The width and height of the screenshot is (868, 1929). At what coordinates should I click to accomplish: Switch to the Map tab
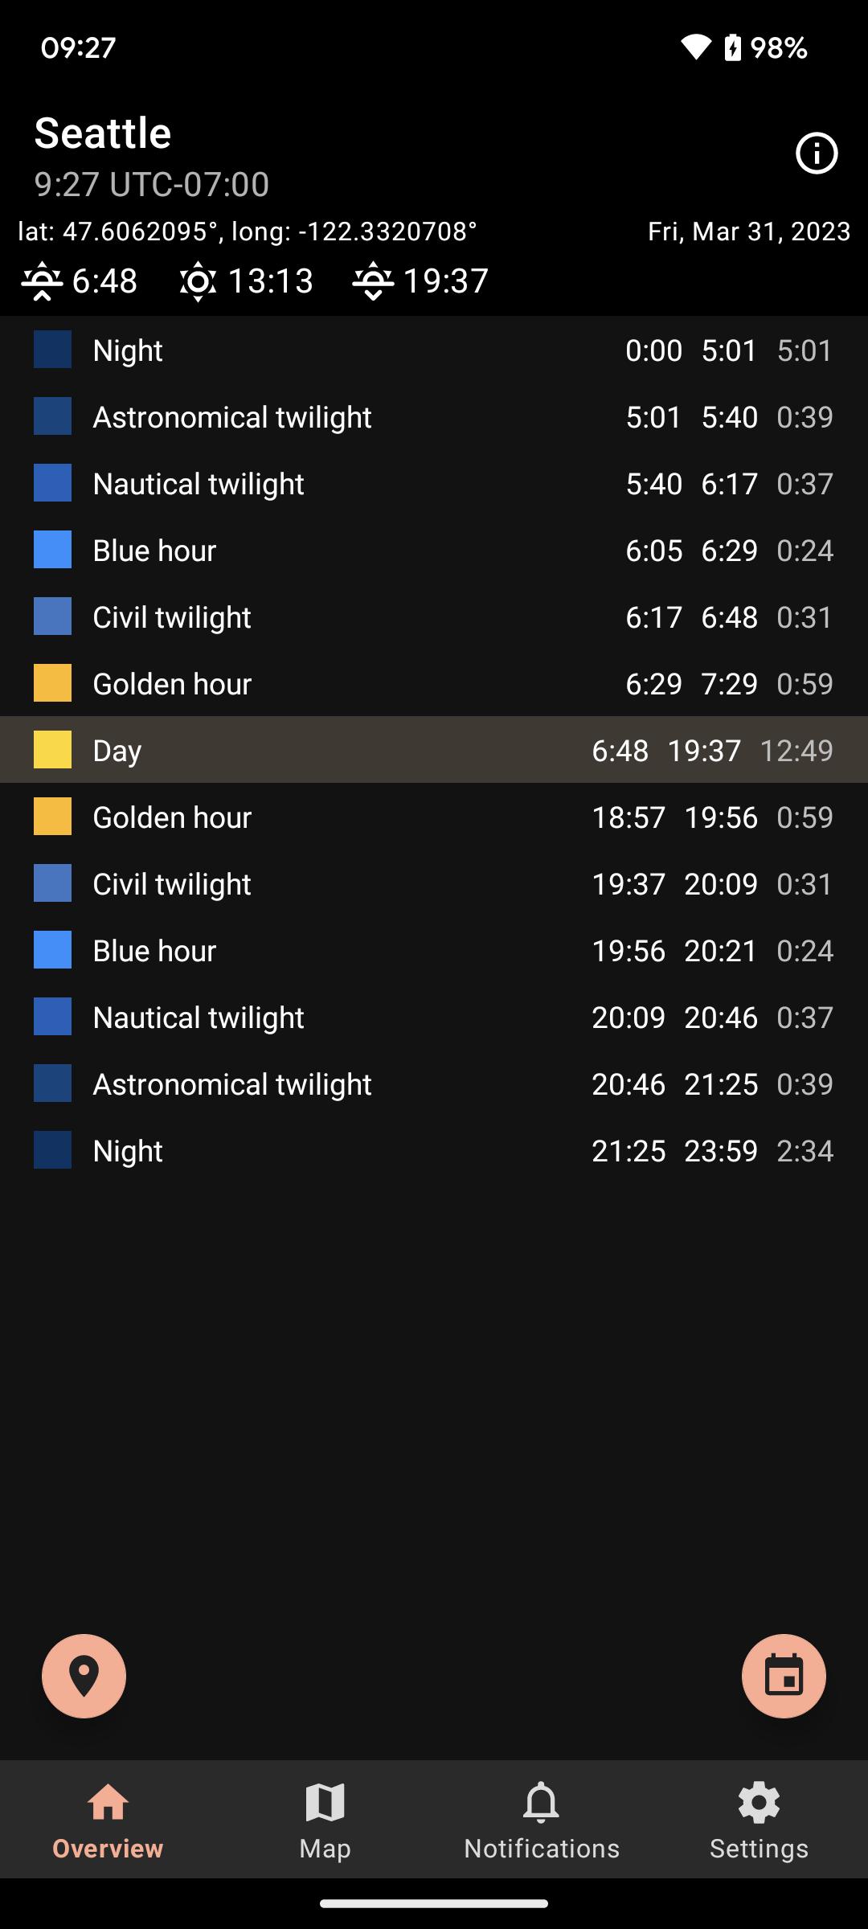coord(325,1820)
